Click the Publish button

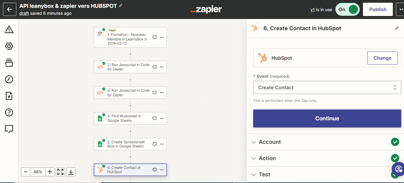378,9
